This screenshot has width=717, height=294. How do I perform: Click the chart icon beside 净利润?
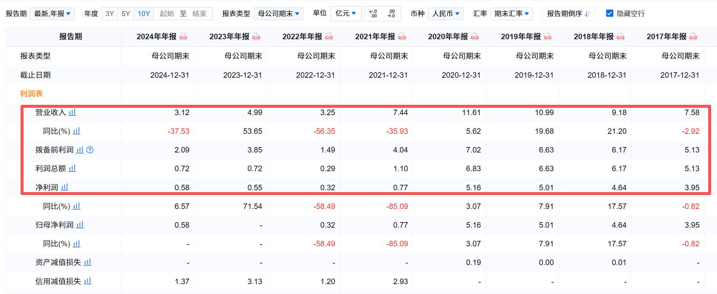[65, 187]
